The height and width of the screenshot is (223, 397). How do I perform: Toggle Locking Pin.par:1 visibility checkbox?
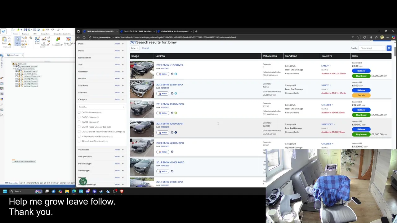[x=16, y=79]
